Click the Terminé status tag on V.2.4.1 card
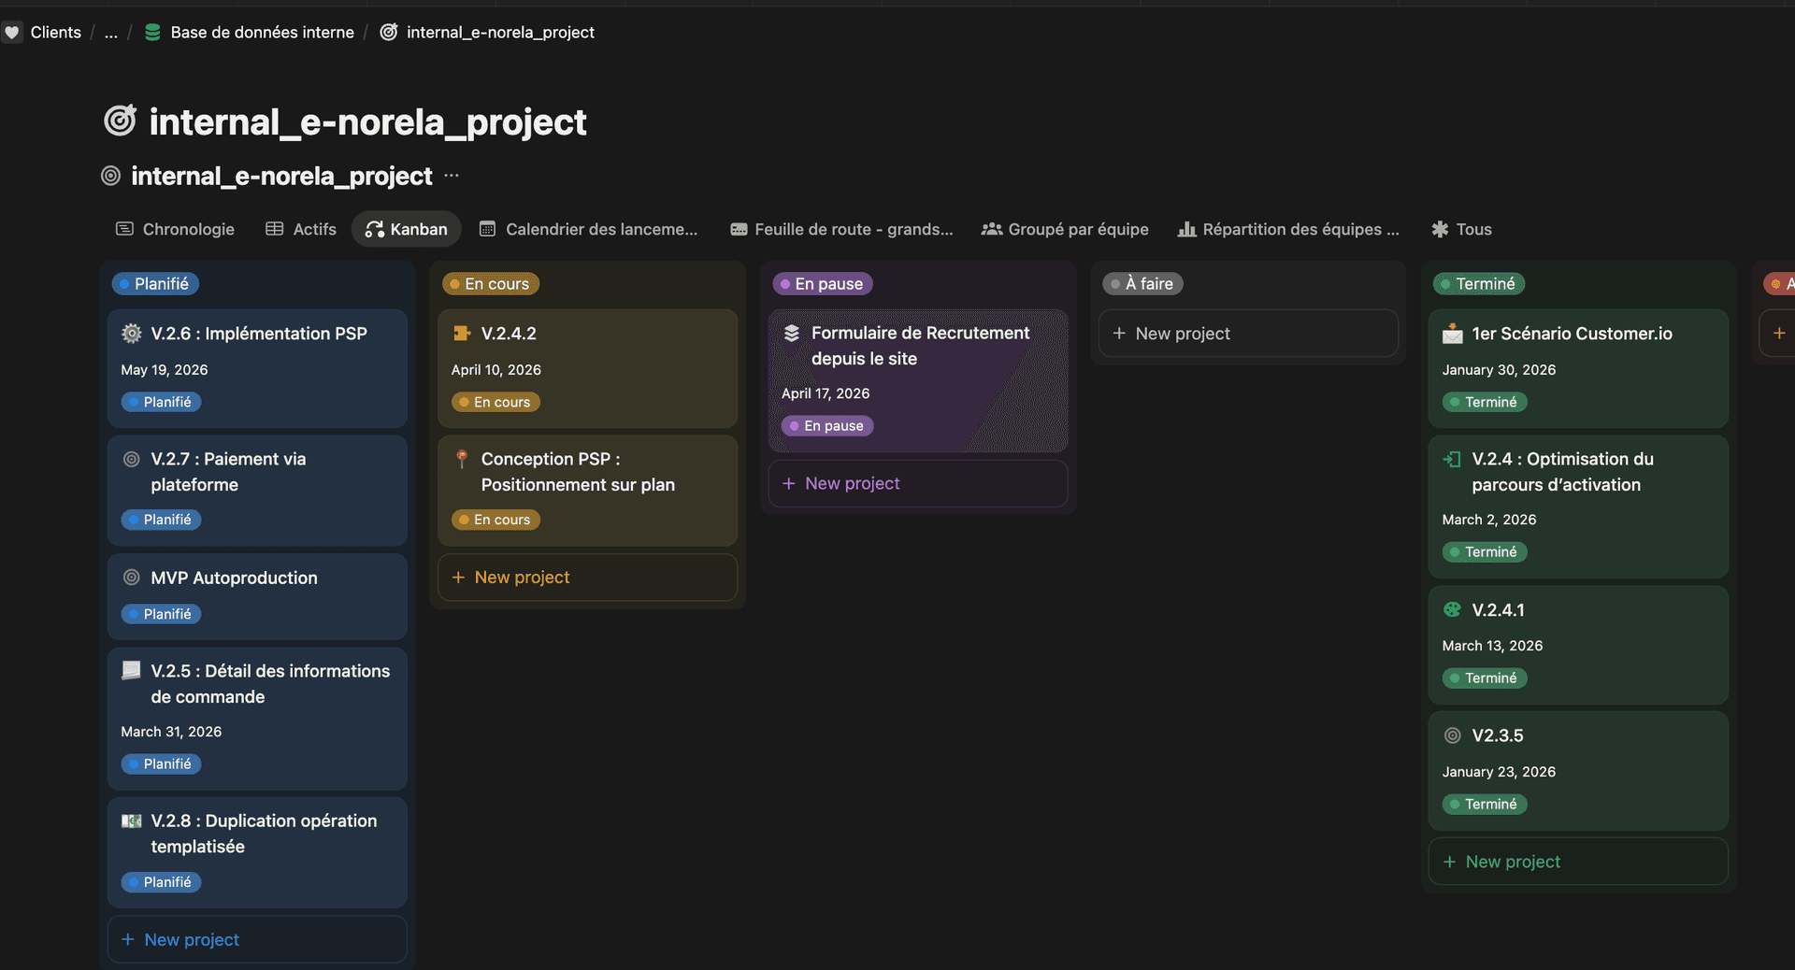This screenshot has height=970, width=1795. click(x=1485, y=678)
